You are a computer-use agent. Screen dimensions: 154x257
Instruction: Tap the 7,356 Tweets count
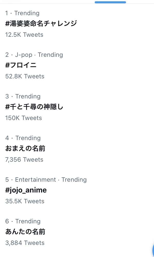[x=24, y=160]
